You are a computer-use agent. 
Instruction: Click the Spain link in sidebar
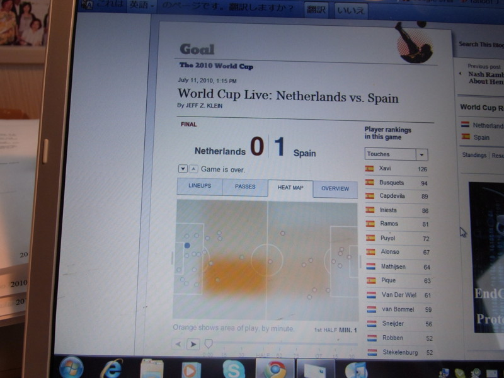(x=481, y=137)
